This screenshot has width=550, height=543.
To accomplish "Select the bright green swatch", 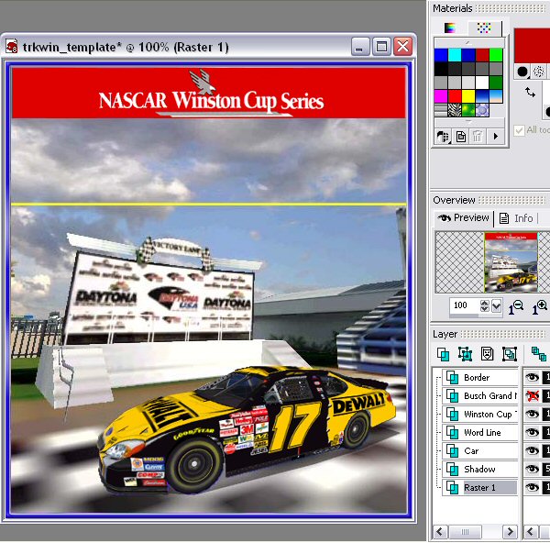I will 496,55.
